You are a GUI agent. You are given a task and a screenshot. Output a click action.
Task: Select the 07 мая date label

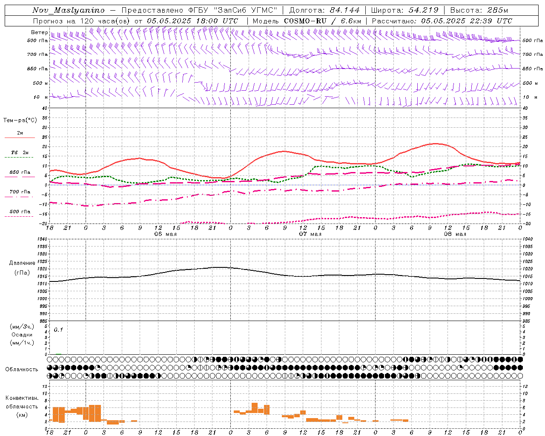point(310,234)
